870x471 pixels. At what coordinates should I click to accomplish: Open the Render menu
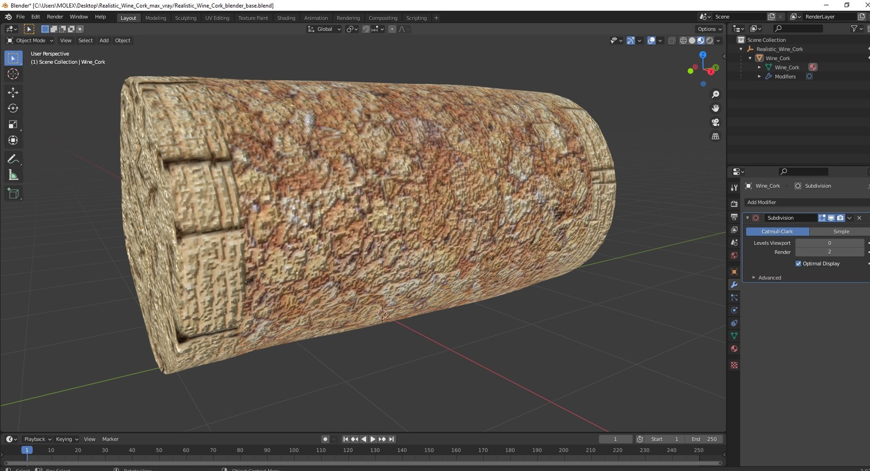coord(55,17)
